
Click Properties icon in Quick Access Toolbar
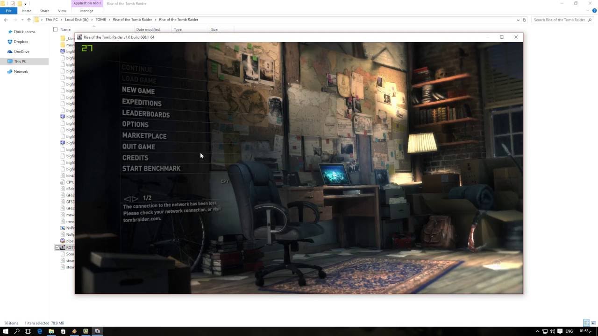(x=13, y=3)
